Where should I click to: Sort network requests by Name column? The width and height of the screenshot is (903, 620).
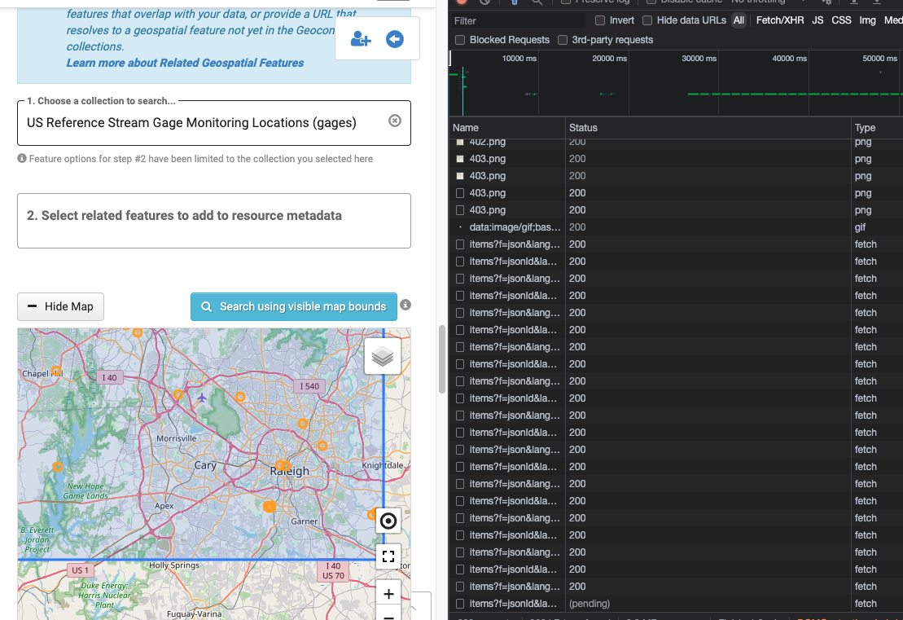click(506, 127)
